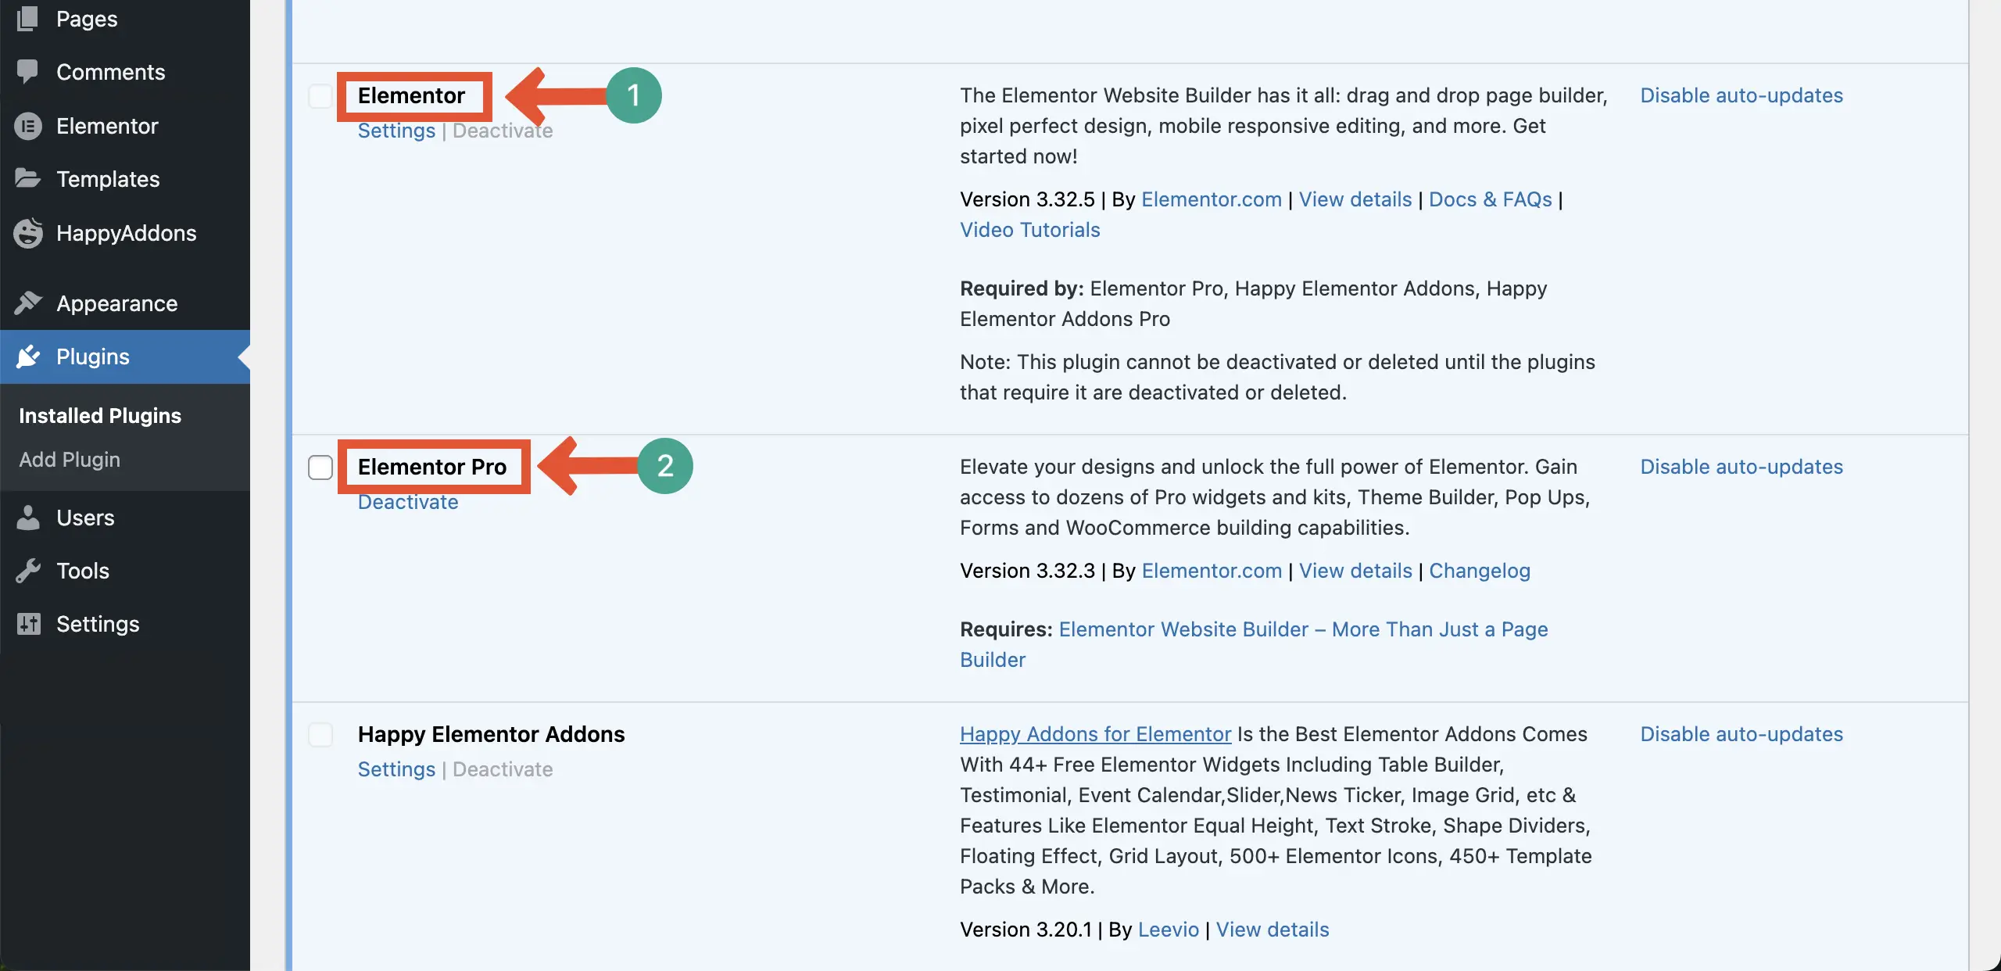Screen dimensions: 2001x971
Task: Click the Settings gear icon
Action: 27,623
